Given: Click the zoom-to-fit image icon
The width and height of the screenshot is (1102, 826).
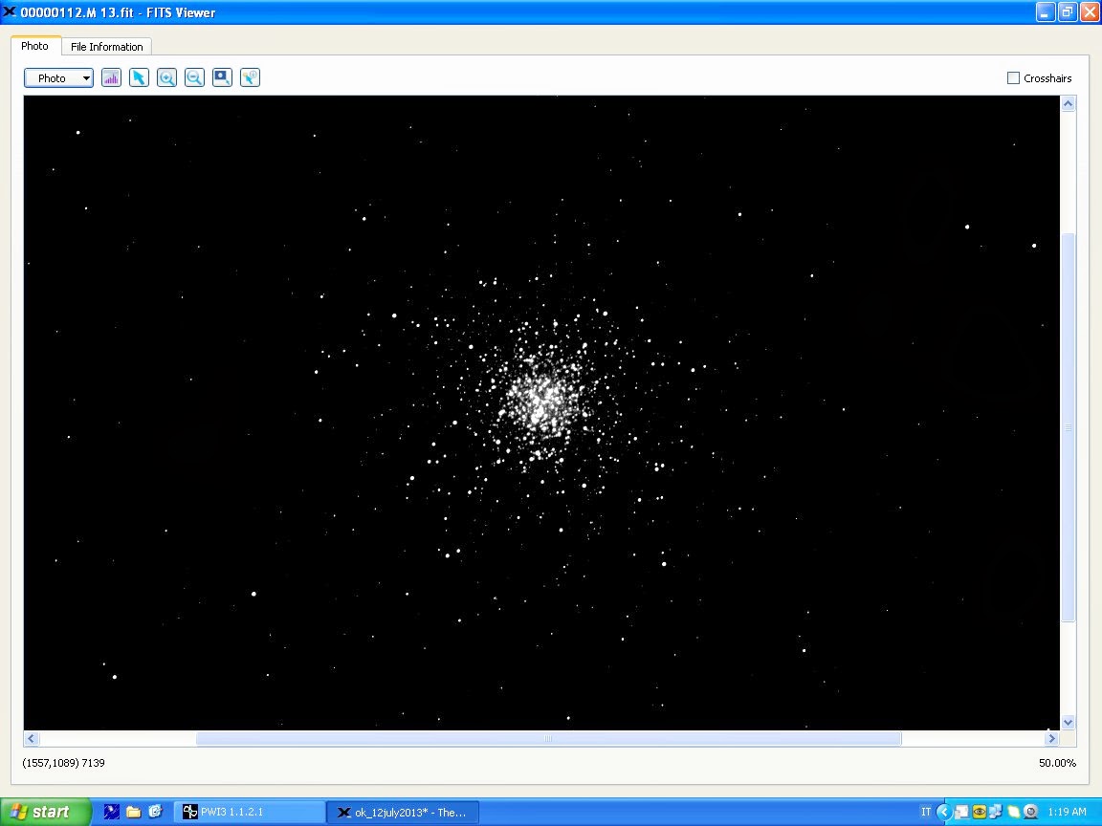Looking at the screenshot, I should click(222, 78).
